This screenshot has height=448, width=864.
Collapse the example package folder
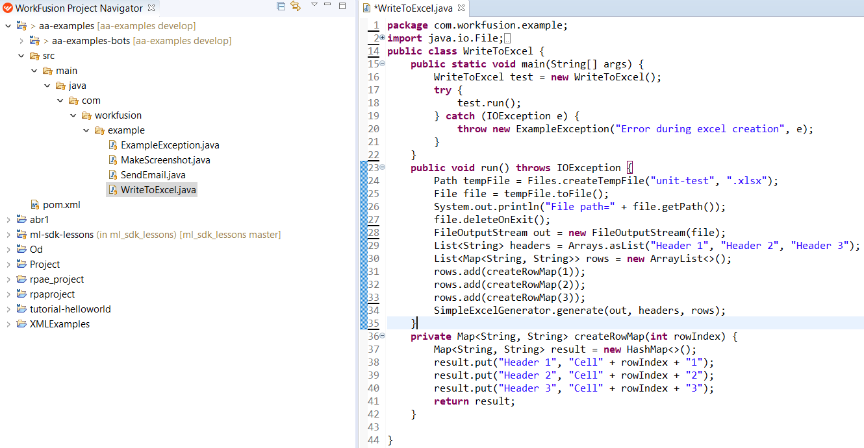(x=86, y=130)
